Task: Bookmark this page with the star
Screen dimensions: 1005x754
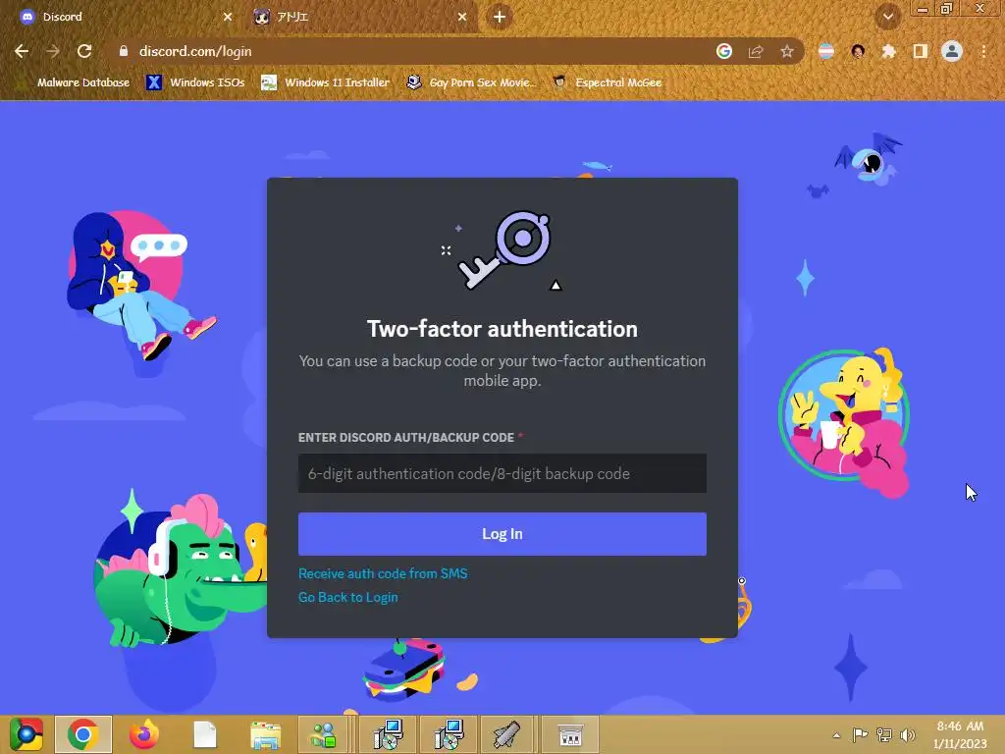Action: (787, 51)
